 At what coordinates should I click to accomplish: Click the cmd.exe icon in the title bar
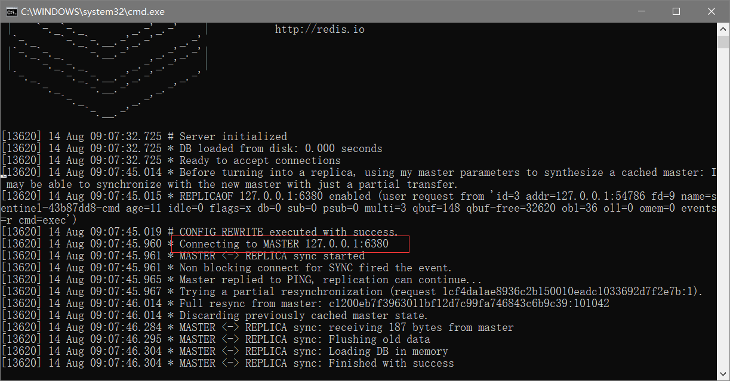[11, 11]
